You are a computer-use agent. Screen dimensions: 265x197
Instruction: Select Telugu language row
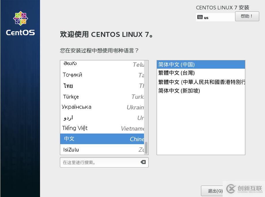(102, 64)
